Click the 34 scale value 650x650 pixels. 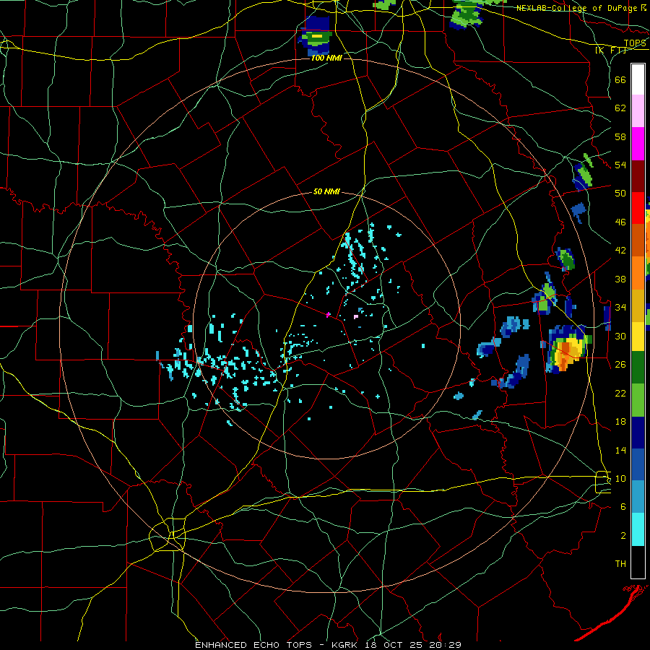620,308
